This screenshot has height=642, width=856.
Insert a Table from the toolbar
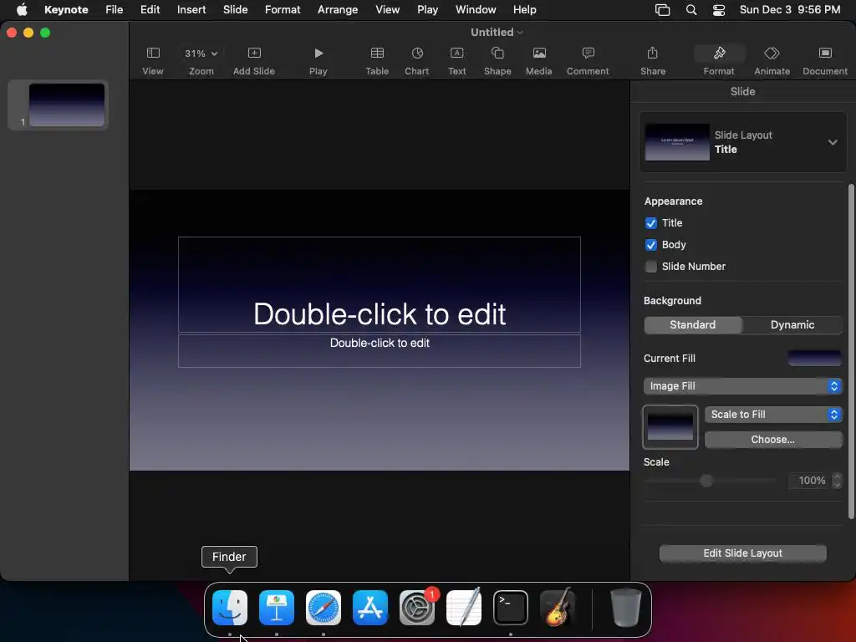coord(377,60)
